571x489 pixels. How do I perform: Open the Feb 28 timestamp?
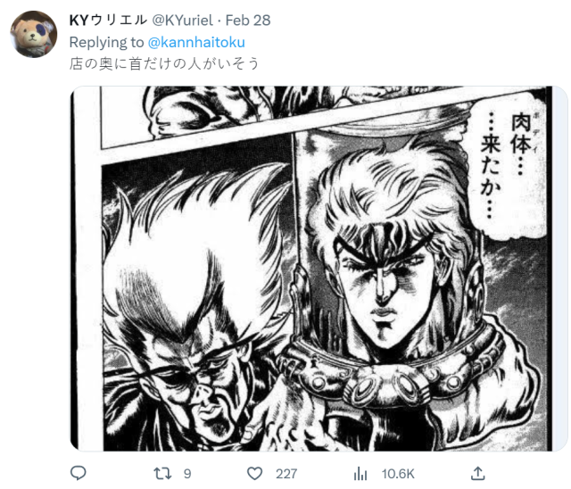click(x=248, y=20)
